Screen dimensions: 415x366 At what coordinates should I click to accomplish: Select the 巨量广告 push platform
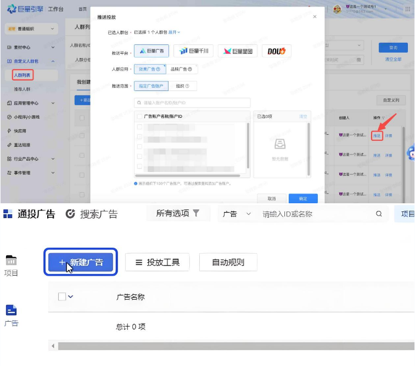[x=152, y=51]
